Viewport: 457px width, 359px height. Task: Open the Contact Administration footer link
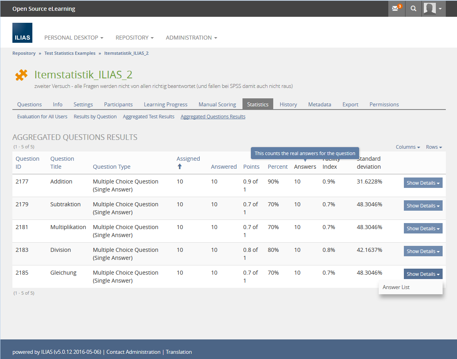[133, 352]
